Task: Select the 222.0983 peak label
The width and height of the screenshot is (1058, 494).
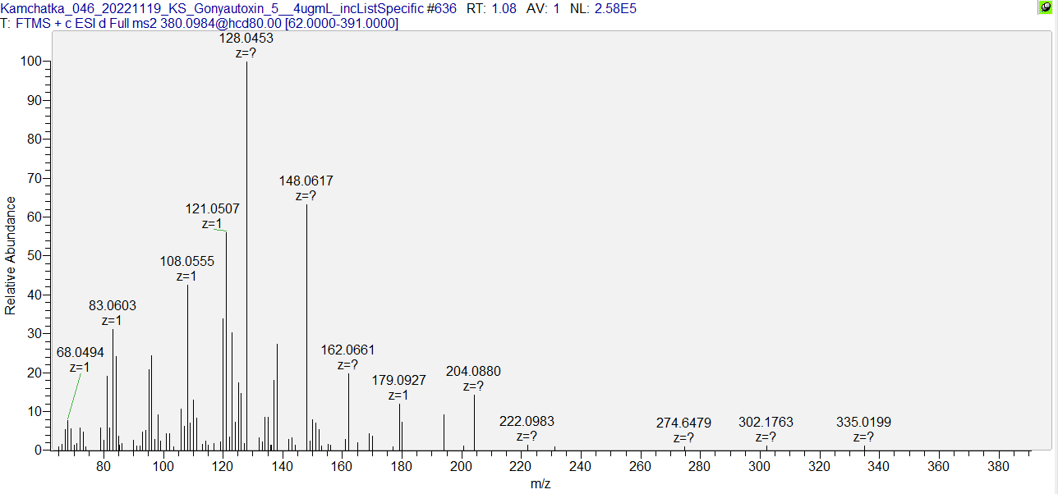Action: [x=527, y=422]
